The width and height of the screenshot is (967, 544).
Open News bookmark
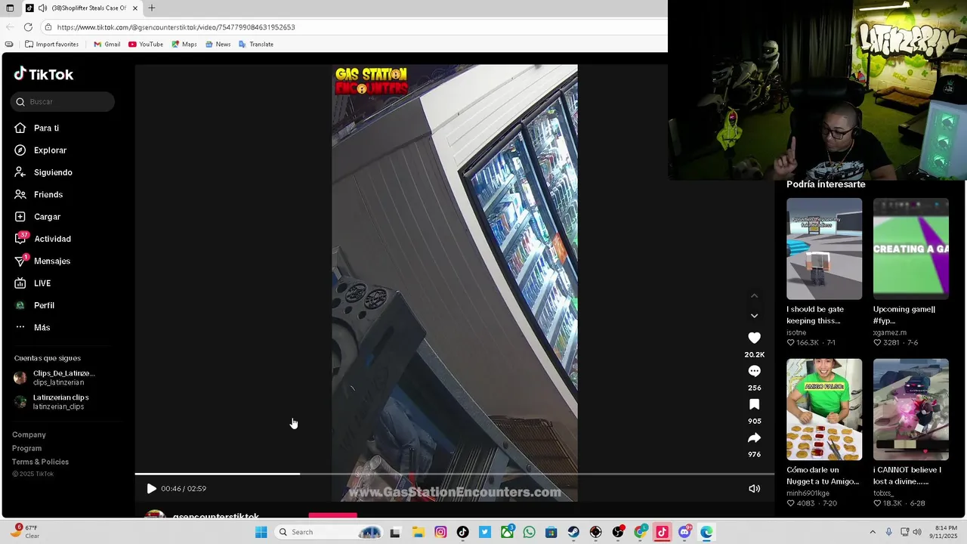(x=218, y=45)
